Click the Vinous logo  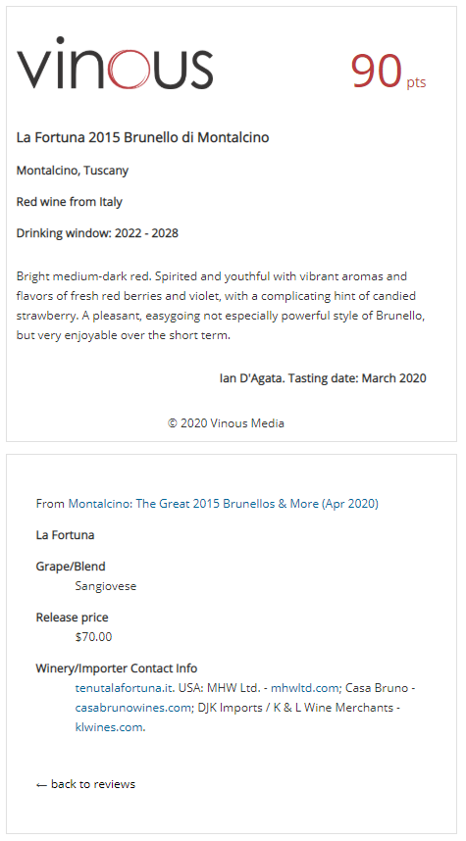[115, 63]
